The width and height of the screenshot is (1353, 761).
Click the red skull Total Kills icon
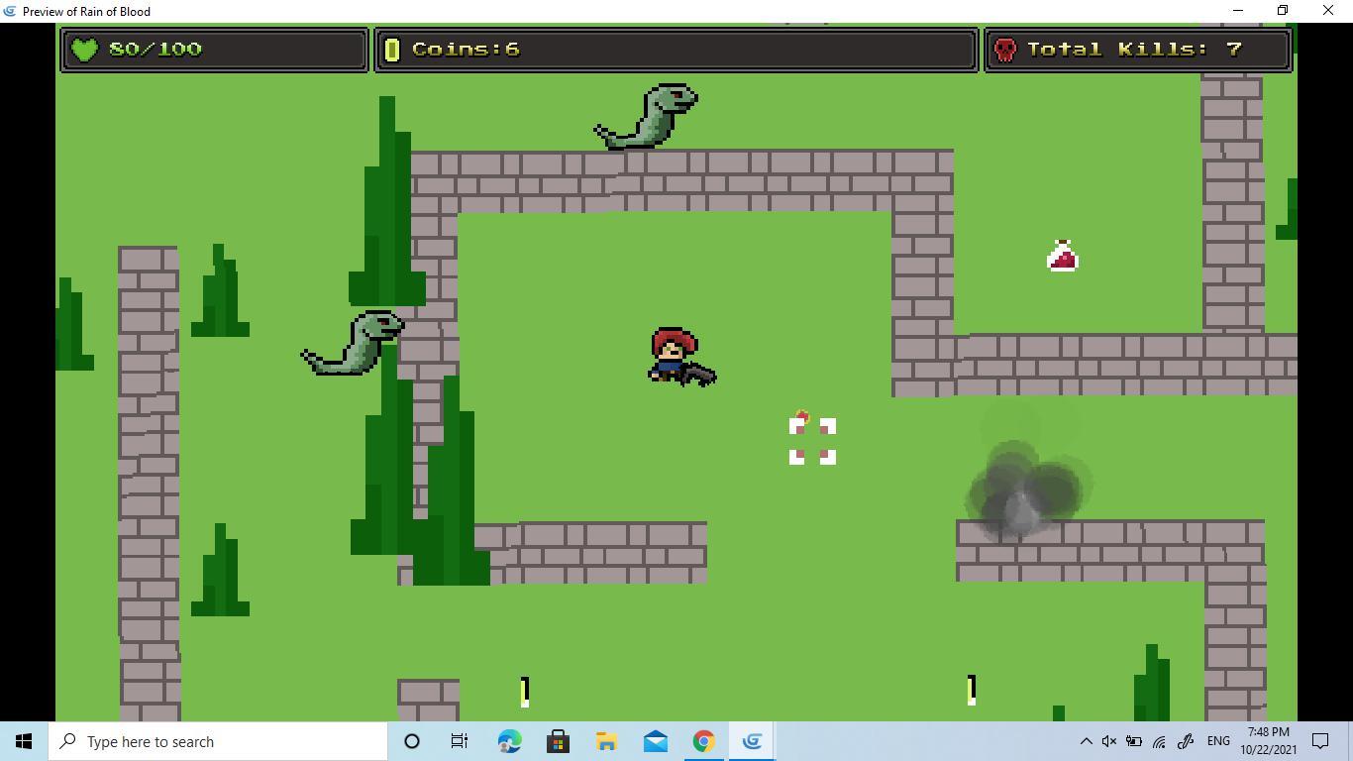point(1004,50)
